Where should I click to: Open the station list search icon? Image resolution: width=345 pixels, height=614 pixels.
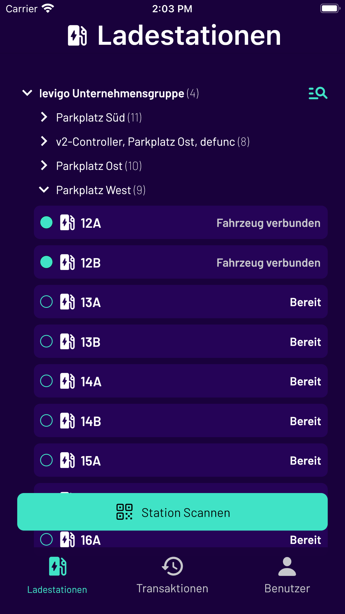pos(318,93)
